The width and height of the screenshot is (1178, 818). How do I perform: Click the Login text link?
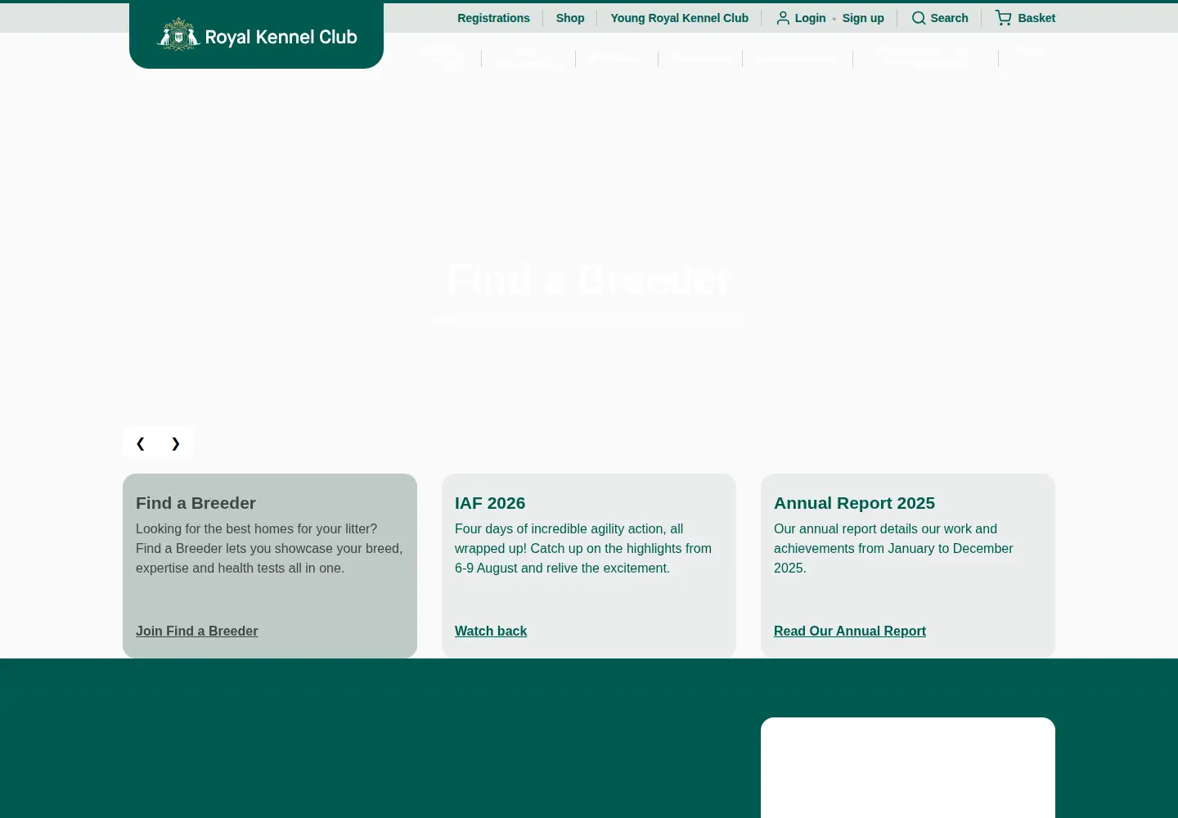(810, 18)
